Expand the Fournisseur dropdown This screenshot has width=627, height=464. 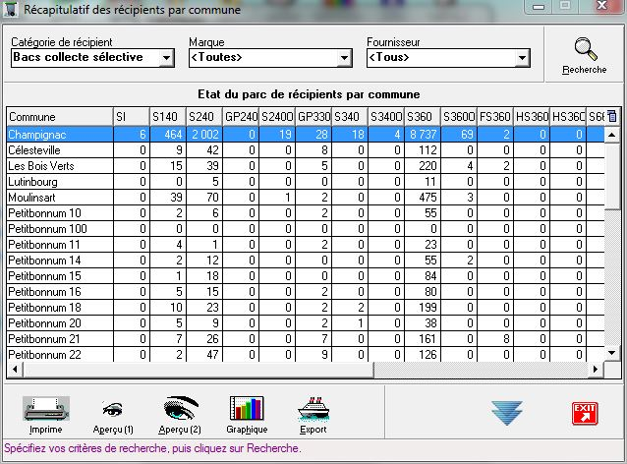[x=521, y=58]
